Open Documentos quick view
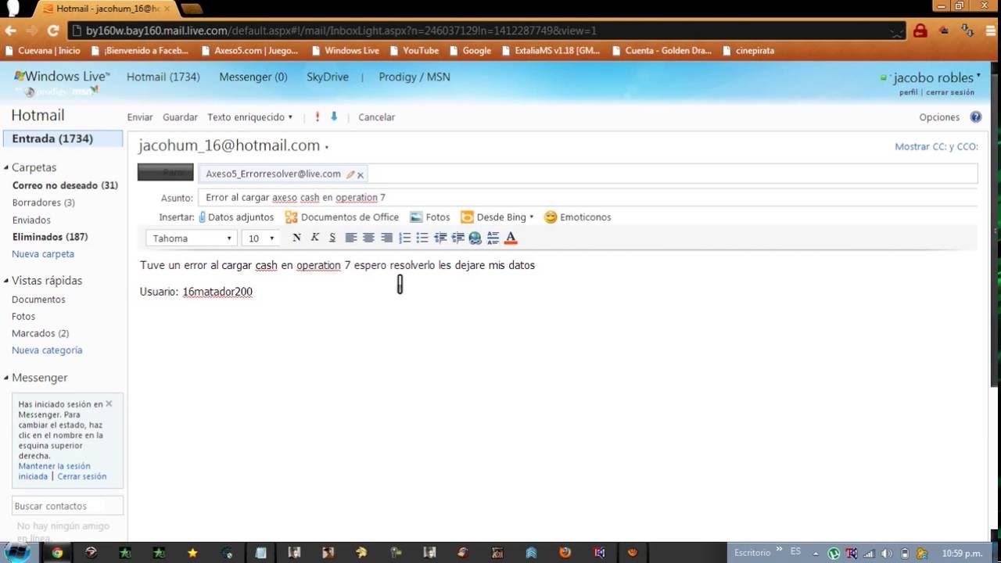 [38, 299]
